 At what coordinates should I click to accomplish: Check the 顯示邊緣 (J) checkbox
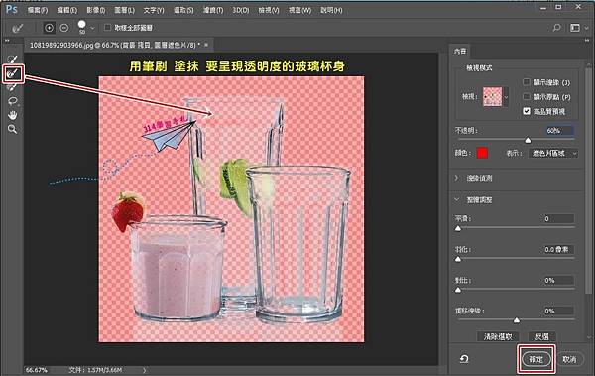point(527,82)
